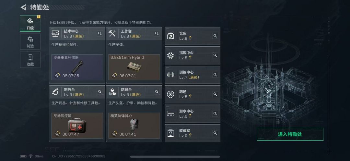The image size is (350, 161).
Task: Click the 进入特勤处 button
Action: pyautogui.click(x=290, y=134)
